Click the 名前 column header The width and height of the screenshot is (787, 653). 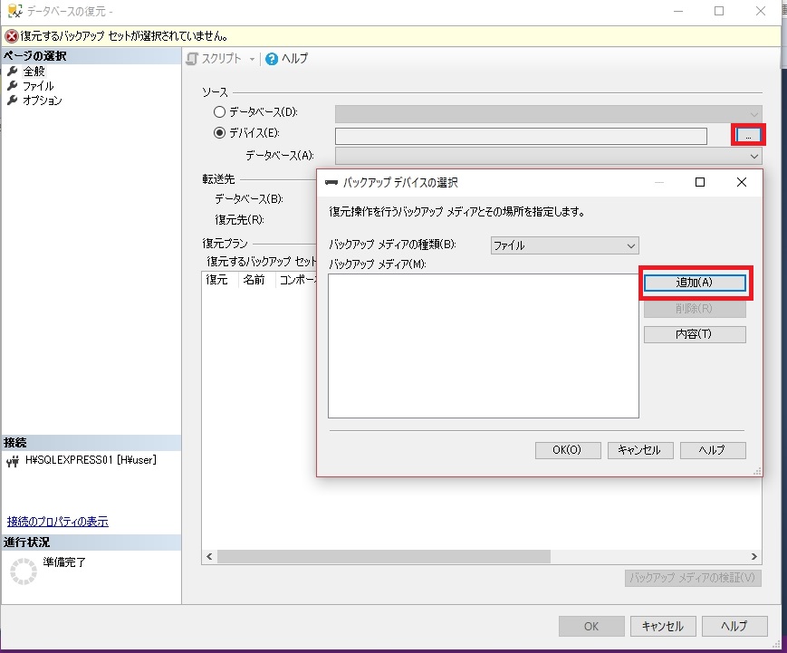click(x=254, y=280)
